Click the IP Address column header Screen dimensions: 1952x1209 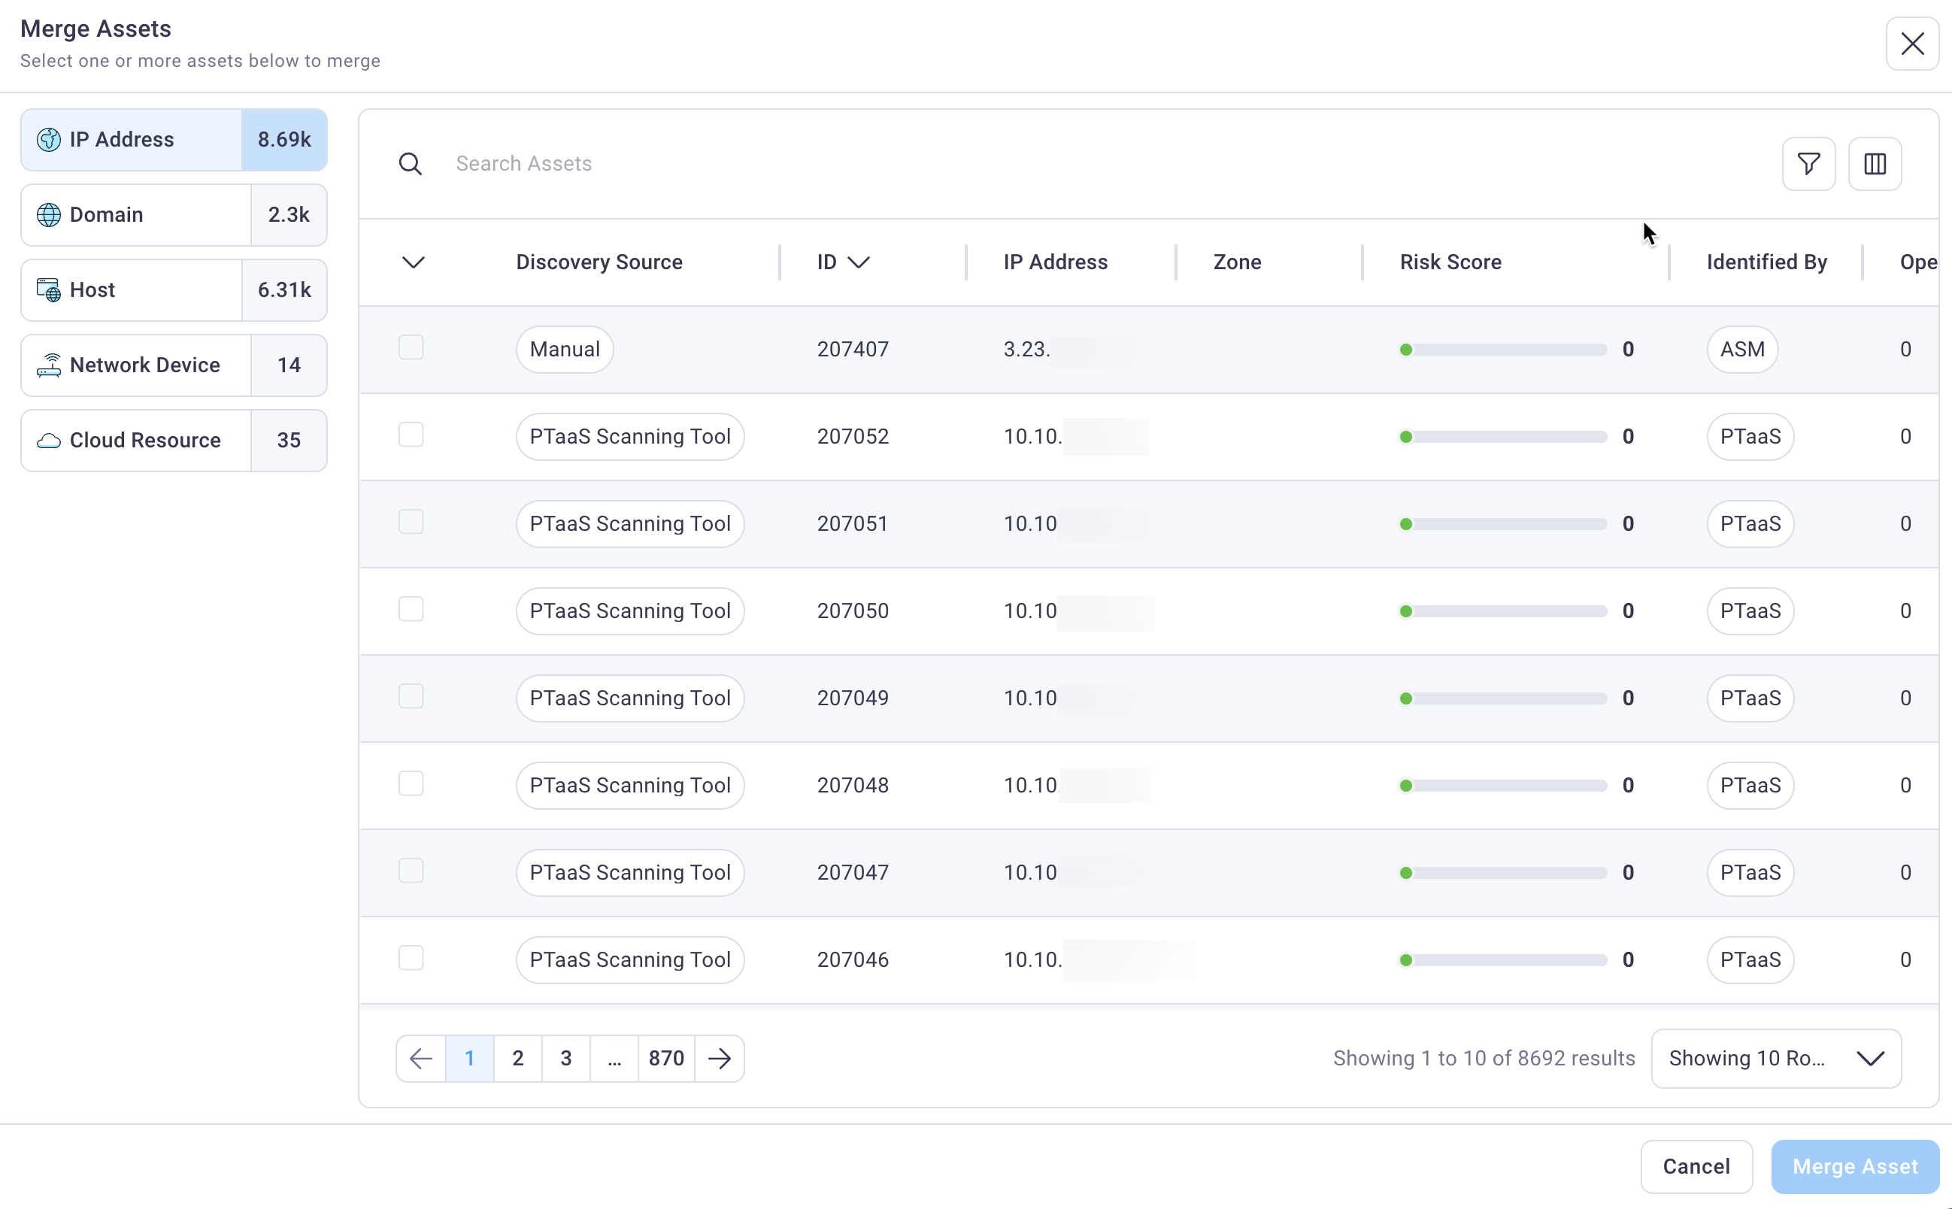coord(1056,262)
